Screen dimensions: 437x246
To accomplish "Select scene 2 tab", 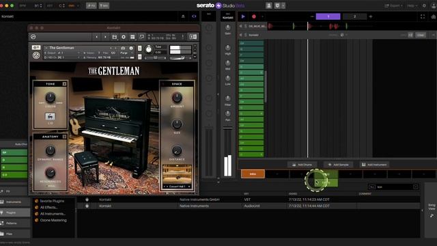I will click(x=354, y=16).
